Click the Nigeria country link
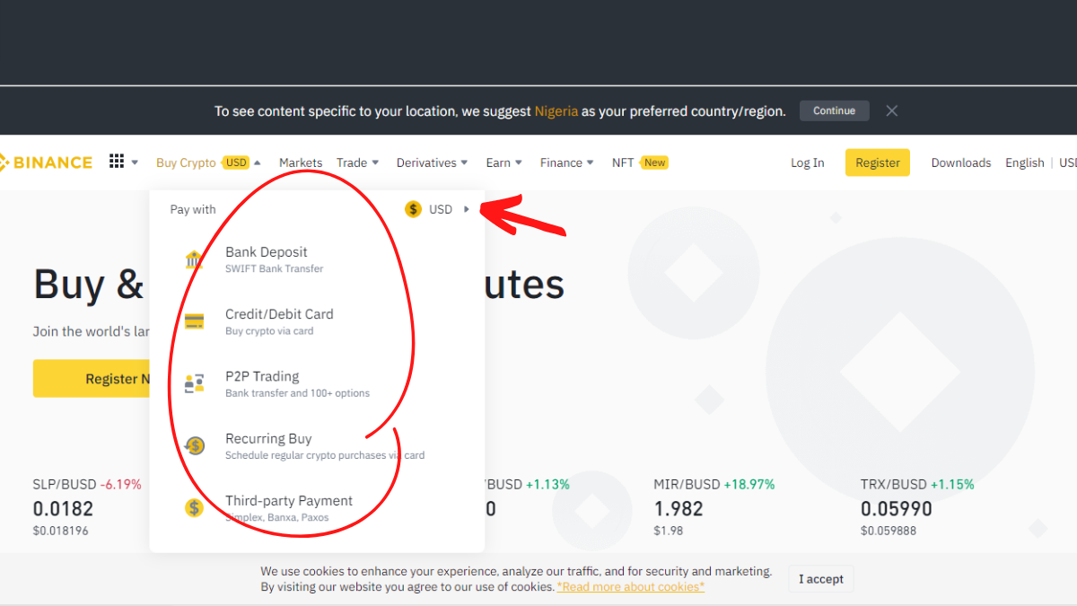Image resolution: width=1077 pixels, height=606 pixels. 556,111
